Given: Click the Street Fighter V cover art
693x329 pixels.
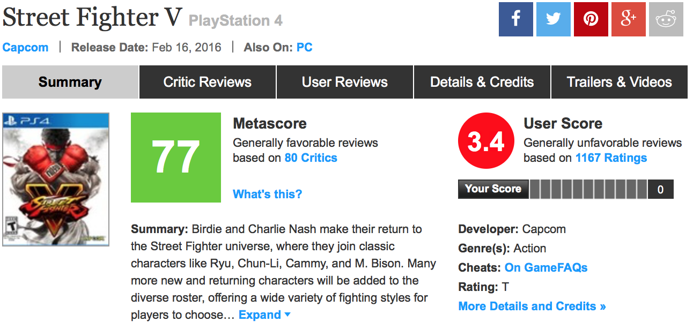Looking at the screenshot, I should pos(56,180).
